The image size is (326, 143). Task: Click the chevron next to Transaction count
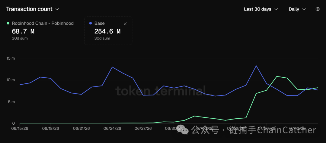pyautogui.click(x=57, y=9)
